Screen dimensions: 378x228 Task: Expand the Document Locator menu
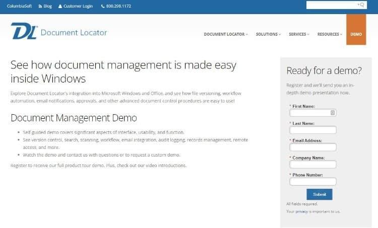[226, 34]
